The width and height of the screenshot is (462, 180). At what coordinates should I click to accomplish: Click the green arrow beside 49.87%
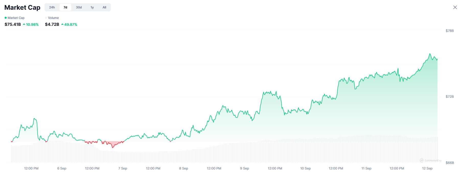pos(63,24)
